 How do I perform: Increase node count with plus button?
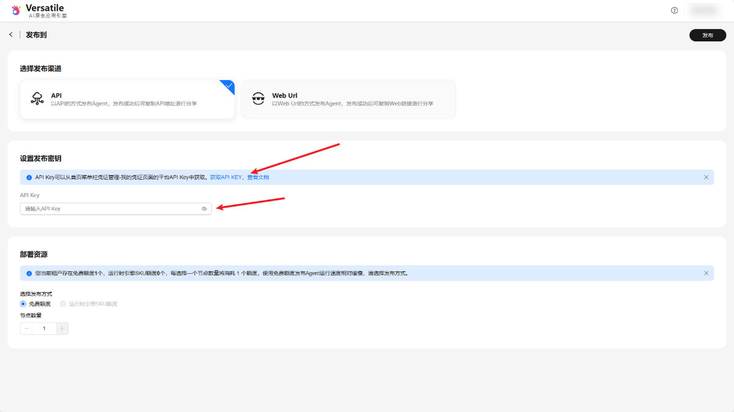click(62, 328)
